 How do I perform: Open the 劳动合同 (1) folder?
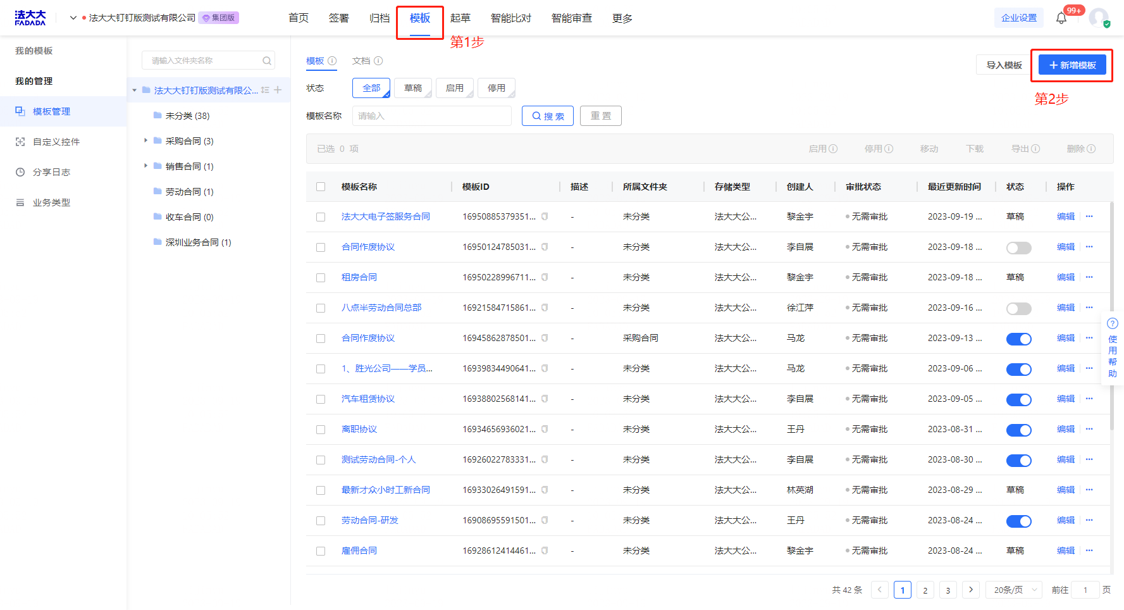pyautogui.click(x=189, y=192)
